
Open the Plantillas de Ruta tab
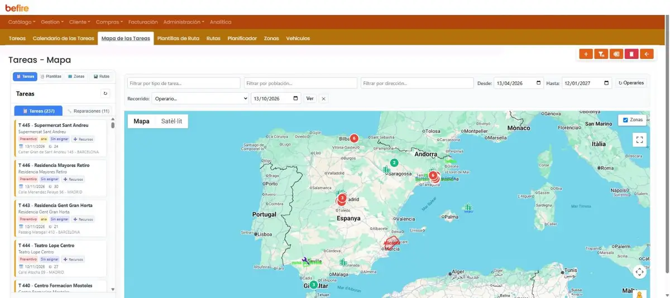coord(179,39)
